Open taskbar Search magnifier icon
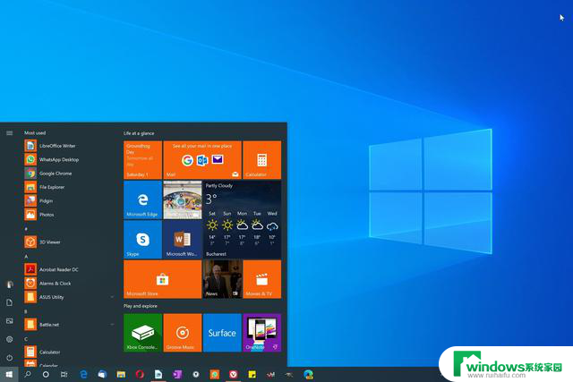573x382 pixels. click(28, 374)
